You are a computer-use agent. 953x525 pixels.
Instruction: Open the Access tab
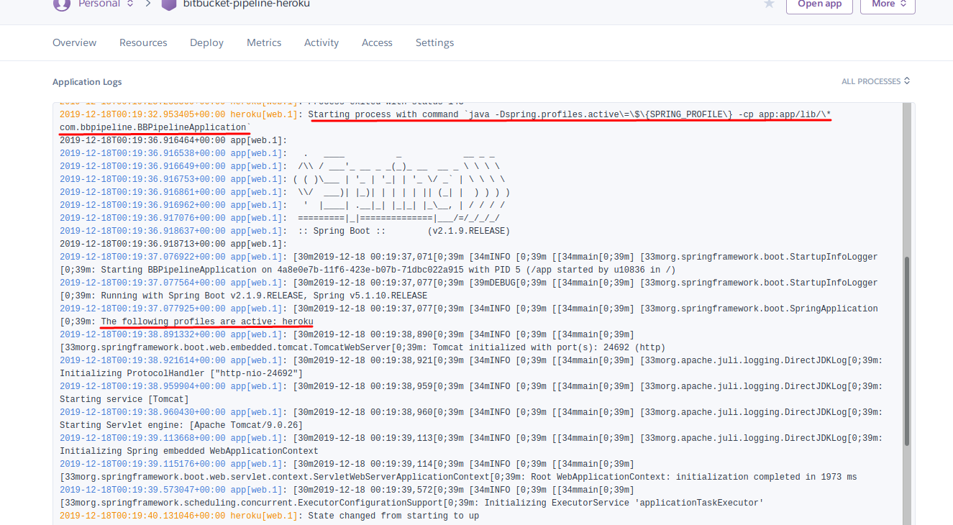pyautogui.click(x=377, y=42)
